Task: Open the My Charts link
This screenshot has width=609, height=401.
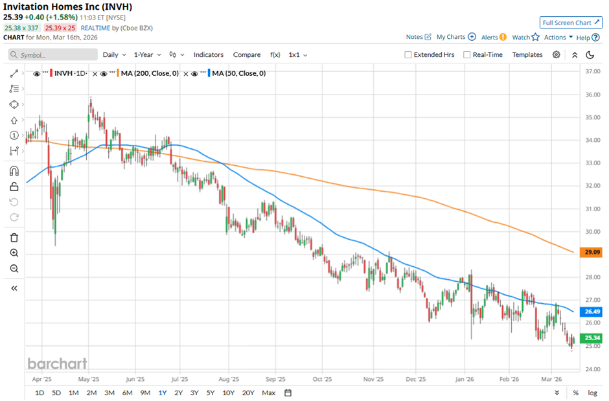Action: pos(456,38)
